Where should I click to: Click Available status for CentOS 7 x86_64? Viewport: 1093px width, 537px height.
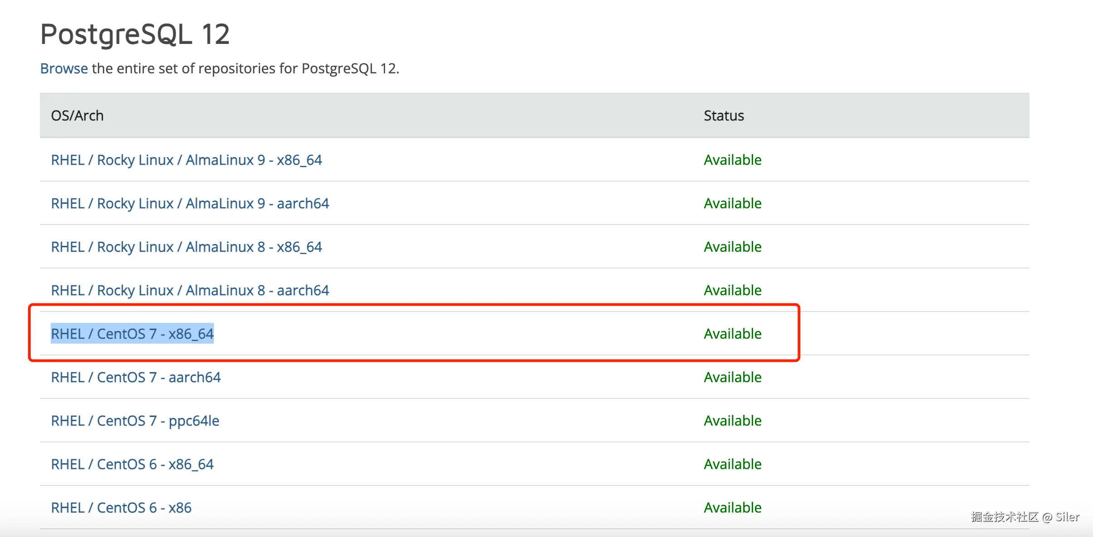(x=732, y=334)
